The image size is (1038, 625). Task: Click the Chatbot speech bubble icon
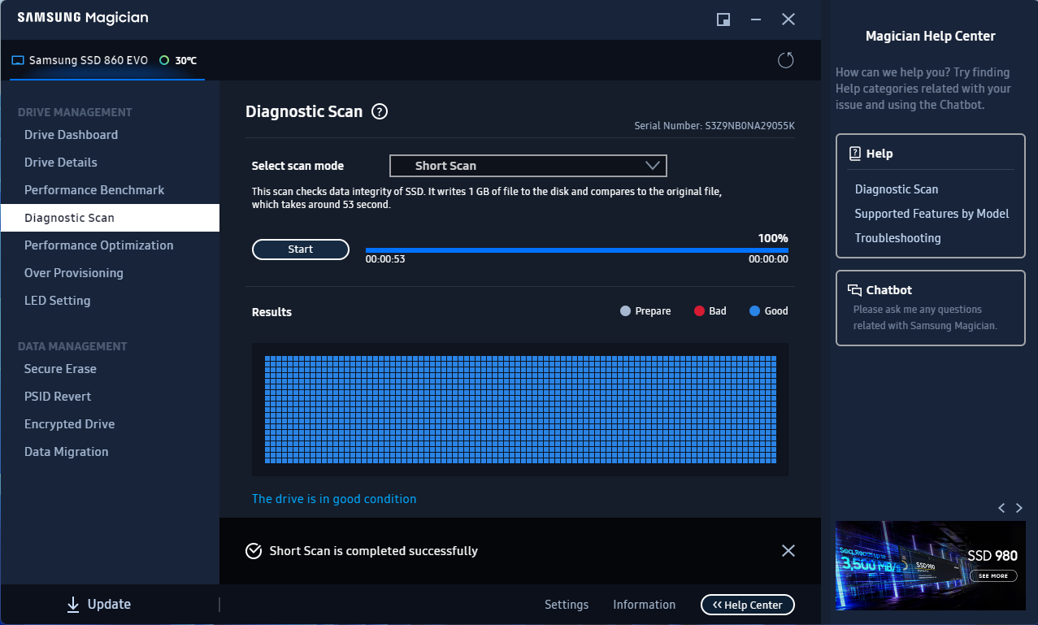854,290
